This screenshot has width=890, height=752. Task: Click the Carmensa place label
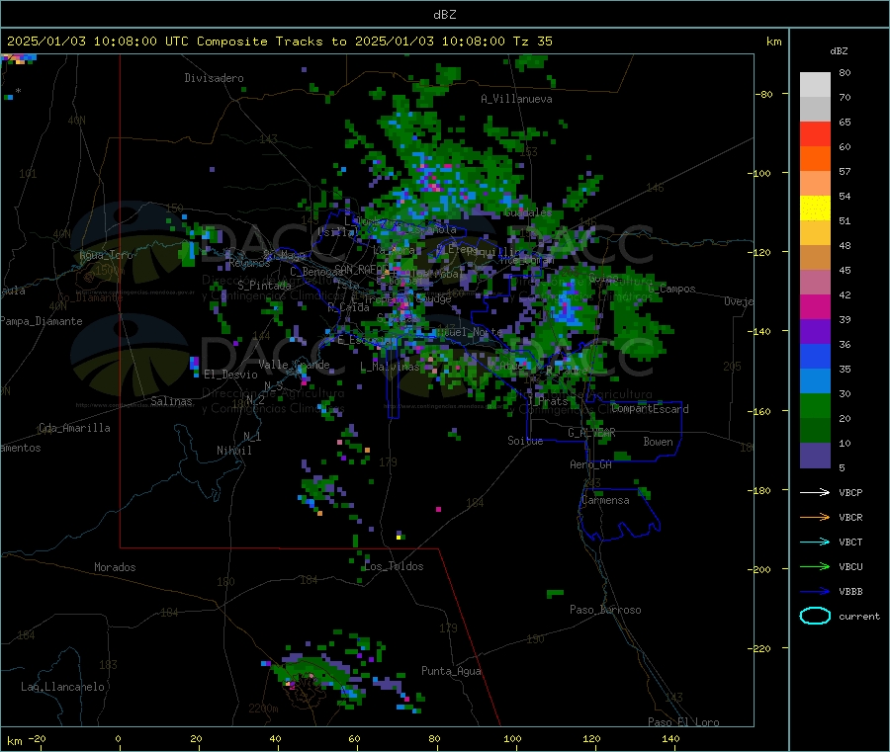[605, 500]
